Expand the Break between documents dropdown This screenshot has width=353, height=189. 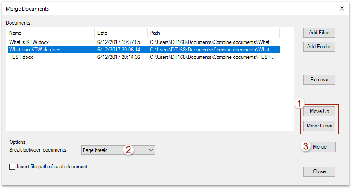click(151, 150)
